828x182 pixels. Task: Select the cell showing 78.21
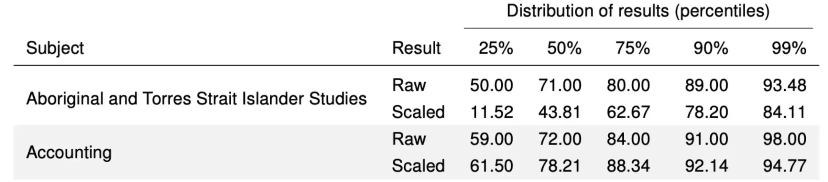(x=560, y=166)
